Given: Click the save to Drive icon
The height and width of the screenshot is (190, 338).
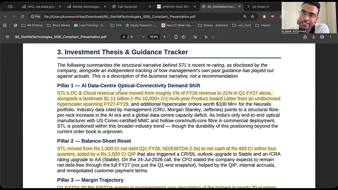Looking at the screenshot, I should (305, 37).
